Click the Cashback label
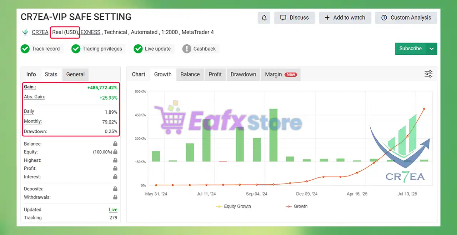The image size is (457, 235). point(205,49)
